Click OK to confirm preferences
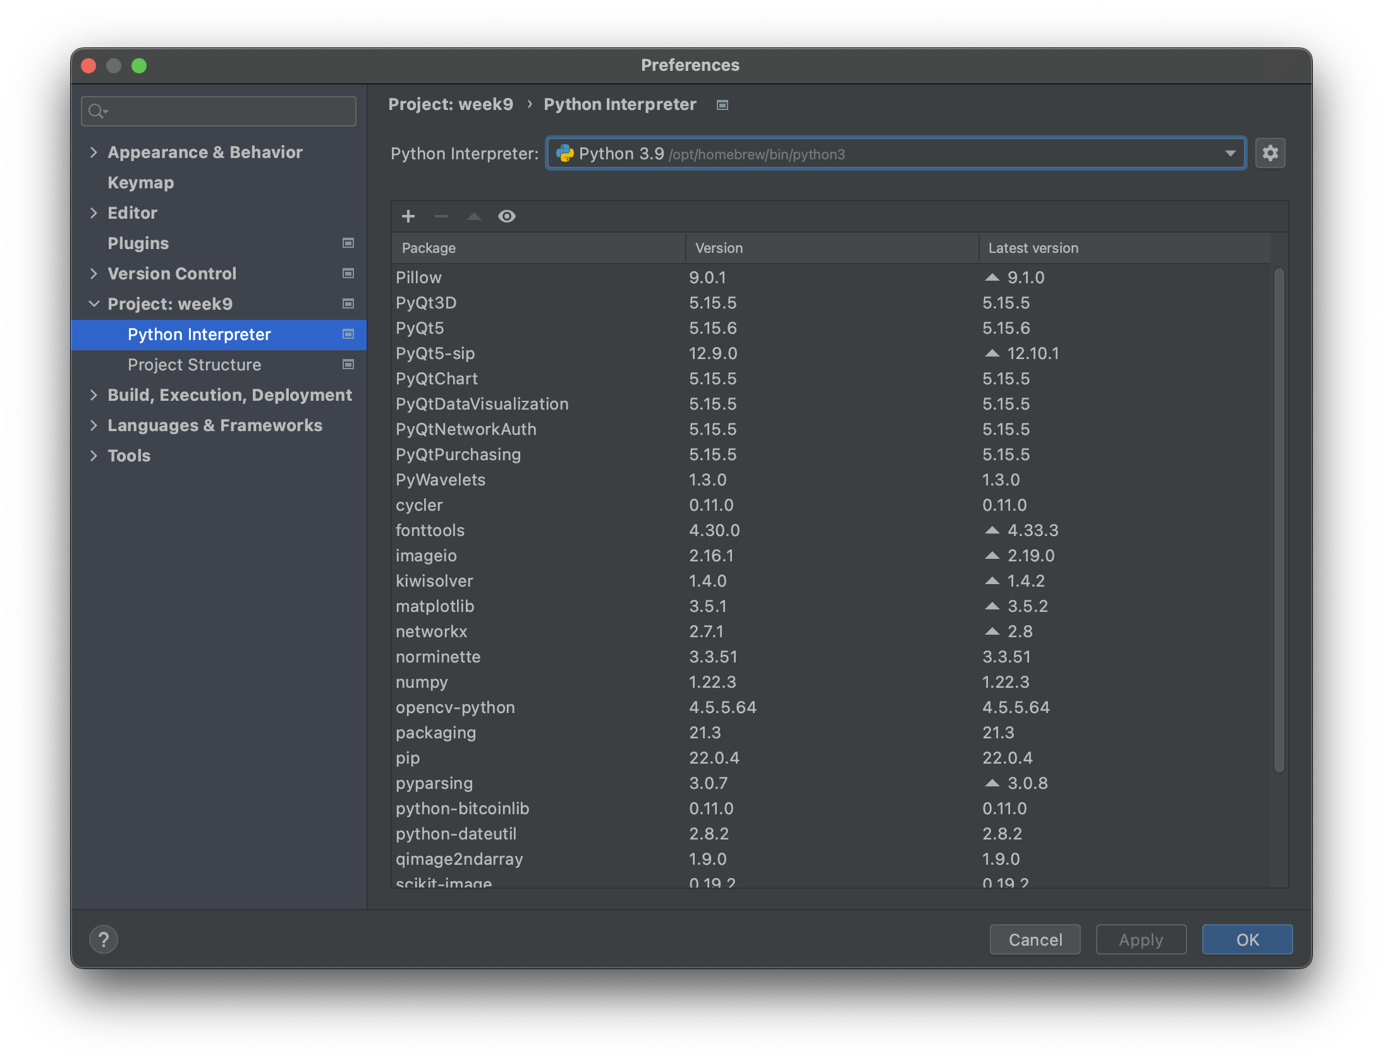The height and width of the screenshot is (1062, 1383). (x=1247, y=939)
